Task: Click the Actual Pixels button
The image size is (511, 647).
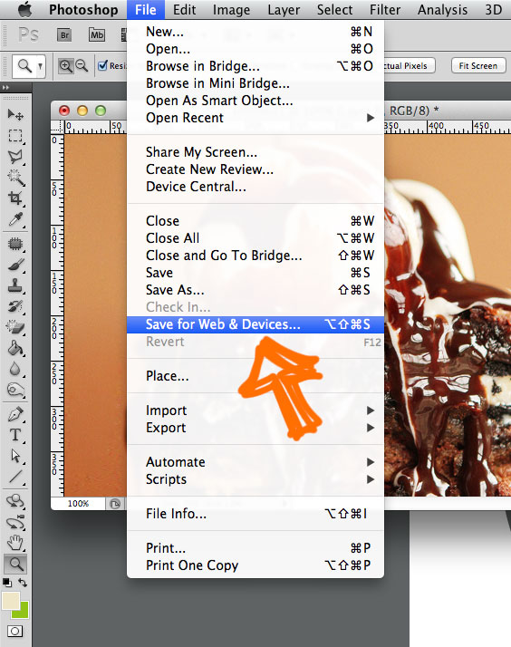Action: pyautogui.click(x=410, y=65)
